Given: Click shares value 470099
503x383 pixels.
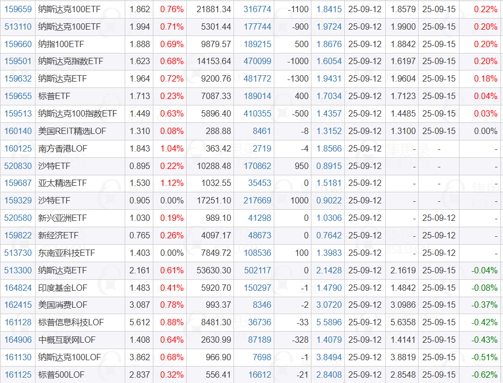Looking at the screenshot, I should [257, 61].
